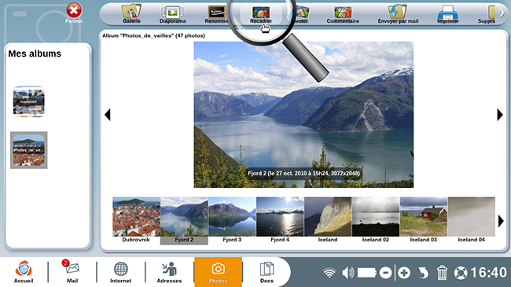Viewport: 511px width, 287px height.
Task: Zoom out with the minus button
Action: [x=385, y=273]
